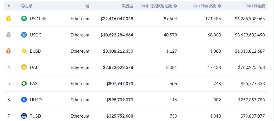Sort by 发行量 column header

[127, 6]
